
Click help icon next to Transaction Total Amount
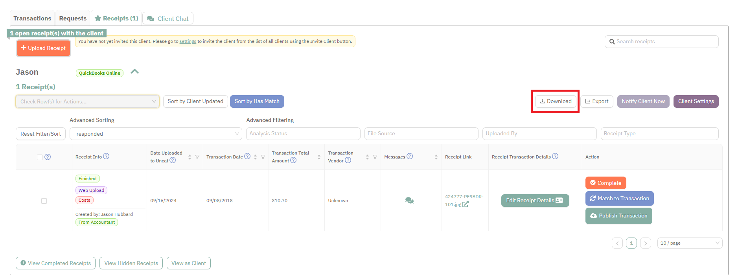(x=293, y=160)
